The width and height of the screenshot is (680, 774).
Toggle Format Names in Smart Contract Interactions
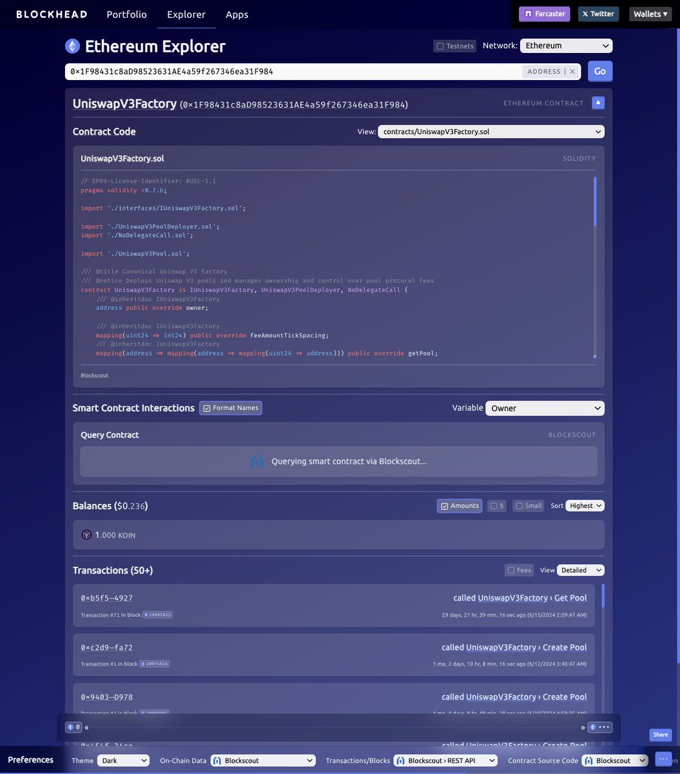[230, 408]
